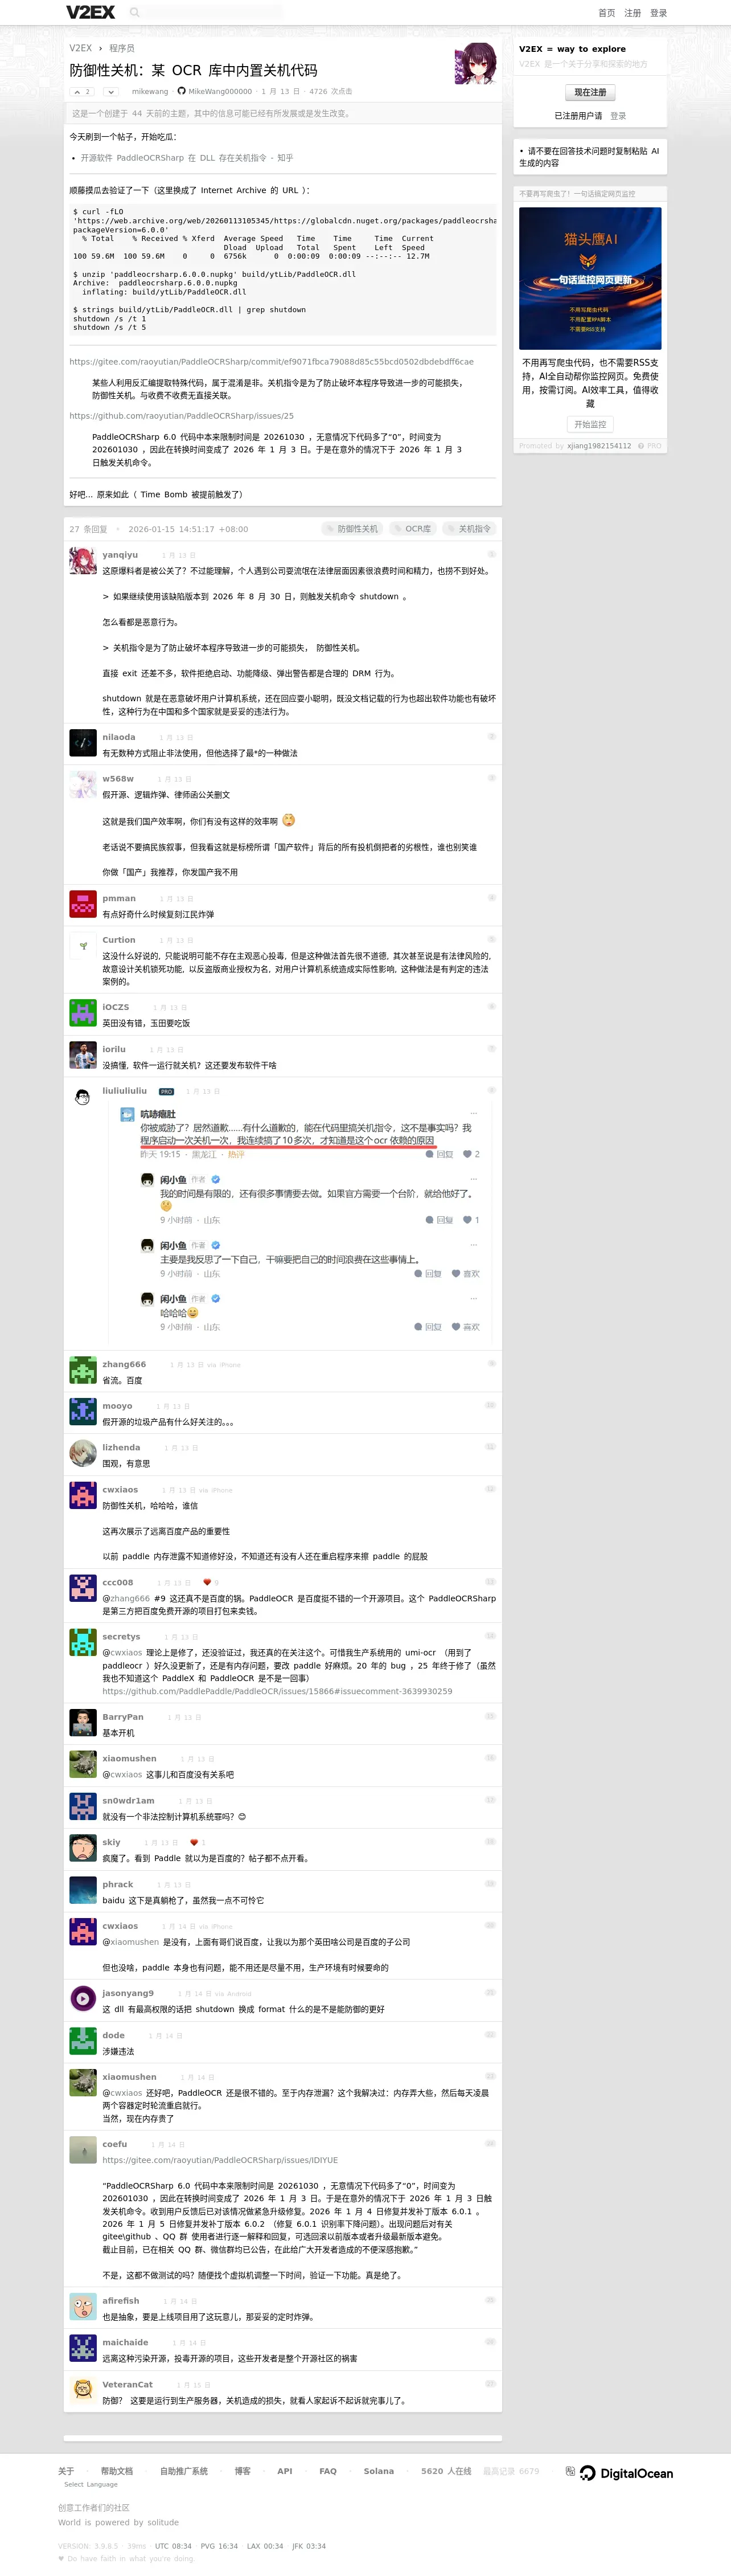
Task: Open Curtion's avatar
Action: pos(82,946)
